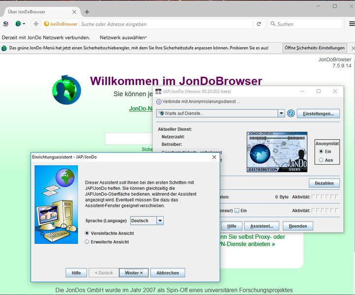The image size is (355, 295).
Task: Close the Einrichtungsassistent dialog
Action: click(x=214, y=157)
